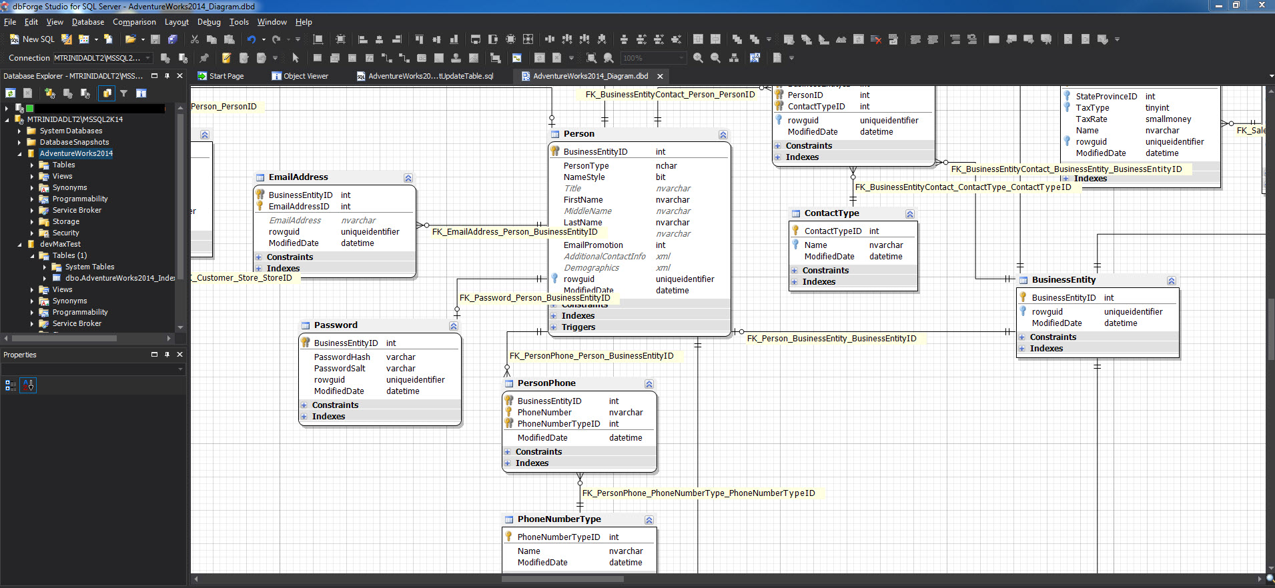Open the zoom percentage dropdown
1275x588 pixels.
[x=681, y=58]
